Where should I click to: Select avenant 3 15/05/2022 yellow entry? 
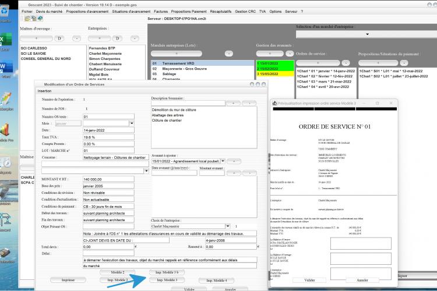click(x=275, y=74)
